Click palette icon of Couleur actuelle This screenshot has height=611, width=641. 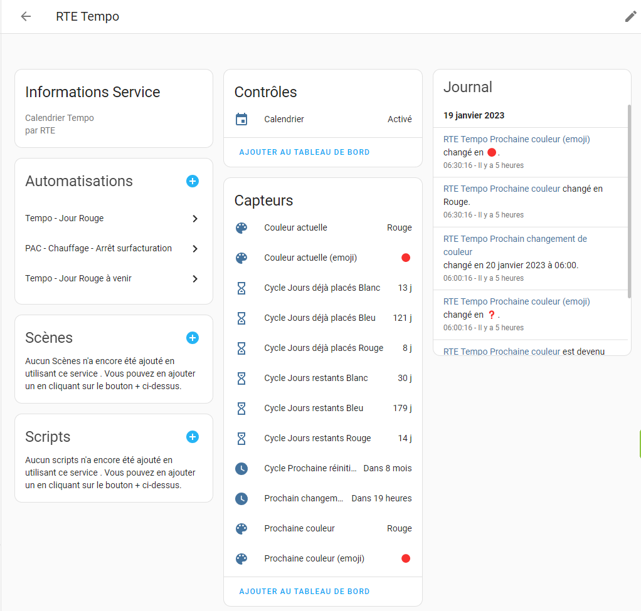click(x=241, y=227)
